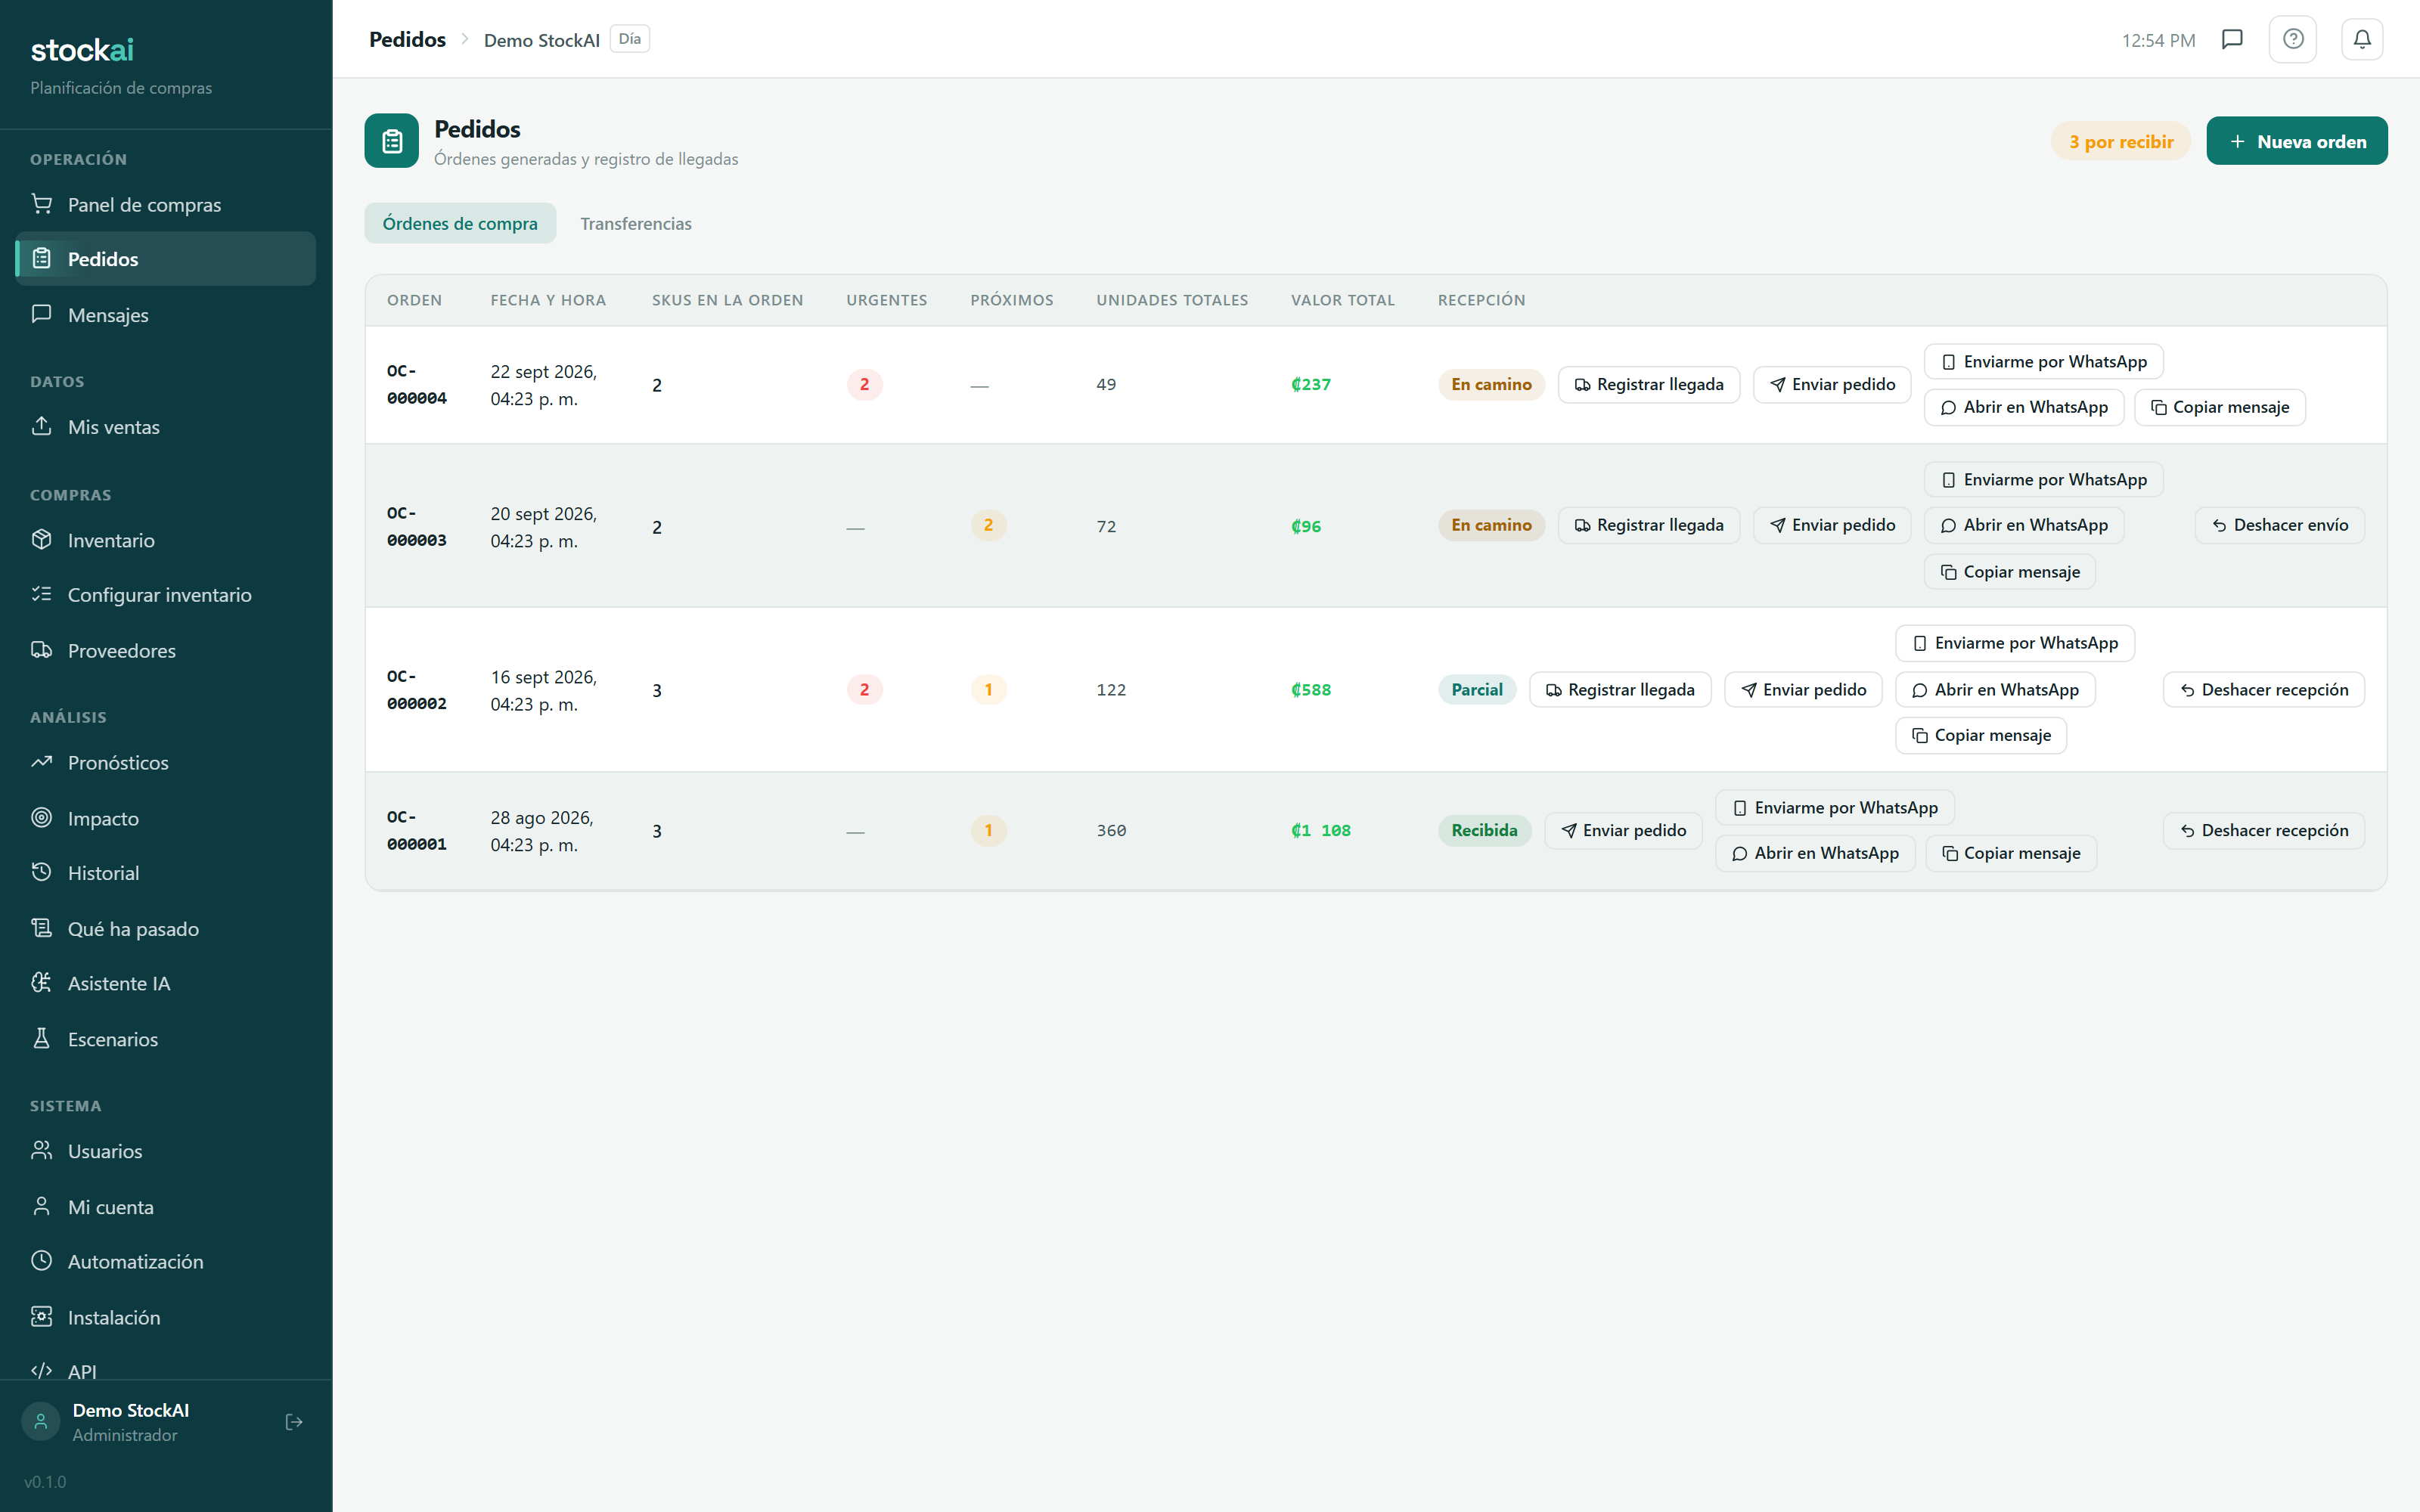Click order number OC-000001
The height and width of the screenshot is (1512, 2420).
coord(417,830)
